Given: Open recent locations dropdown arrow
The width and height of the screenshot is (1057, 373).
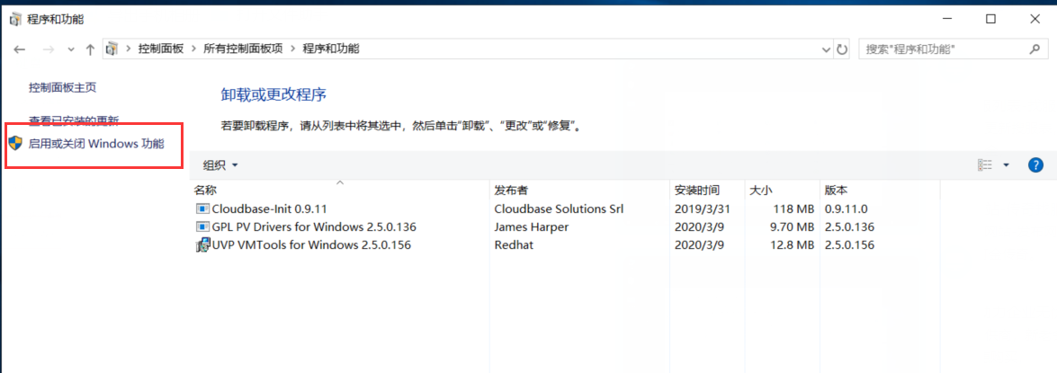Looking at the screenshot, I should [71, 49].
